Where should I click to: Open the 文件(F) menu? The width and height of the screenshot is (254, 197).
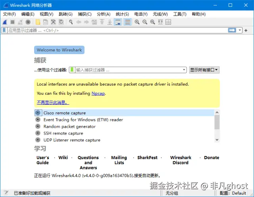pyautogui.click(x=10, y=14)
